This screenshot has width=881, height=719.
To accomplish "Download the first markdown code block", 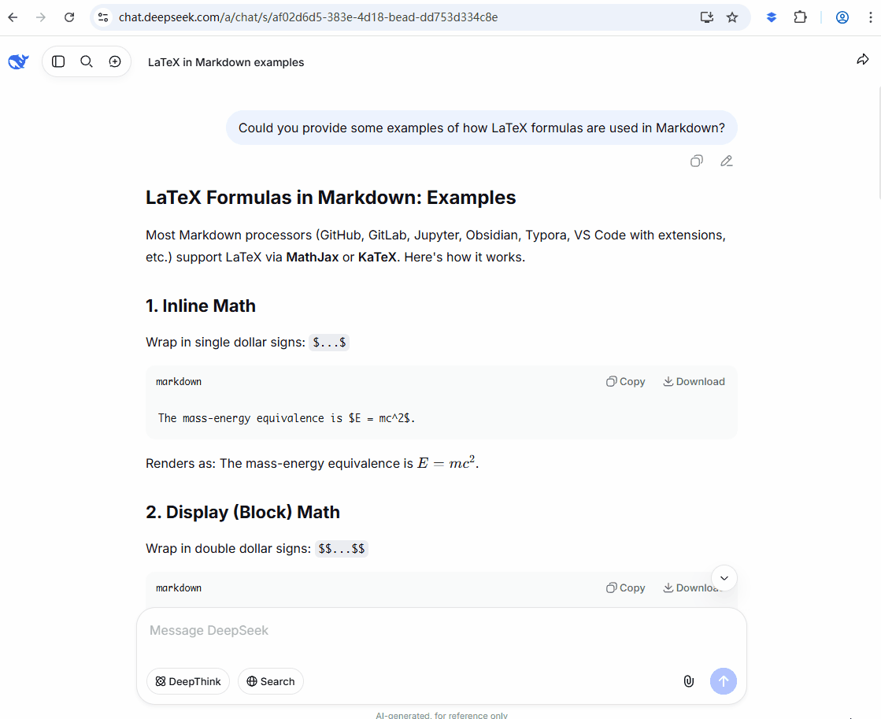I will click(x=694, y=382).
